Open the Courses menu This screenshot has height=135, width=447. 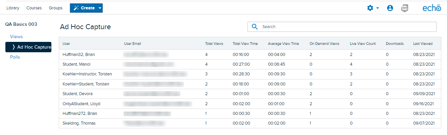[x=34, y=8]
